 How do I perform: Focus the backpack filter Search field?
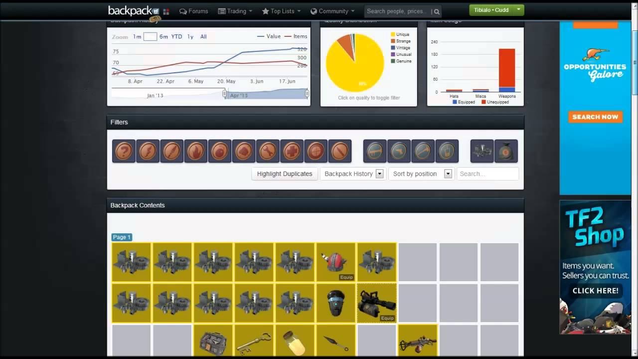coord(487,174)
